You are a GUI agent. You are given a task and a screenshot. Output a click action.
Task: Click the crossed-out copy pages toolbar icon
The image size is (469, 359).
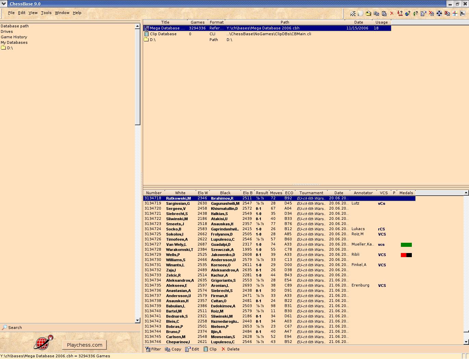point(447,13)
